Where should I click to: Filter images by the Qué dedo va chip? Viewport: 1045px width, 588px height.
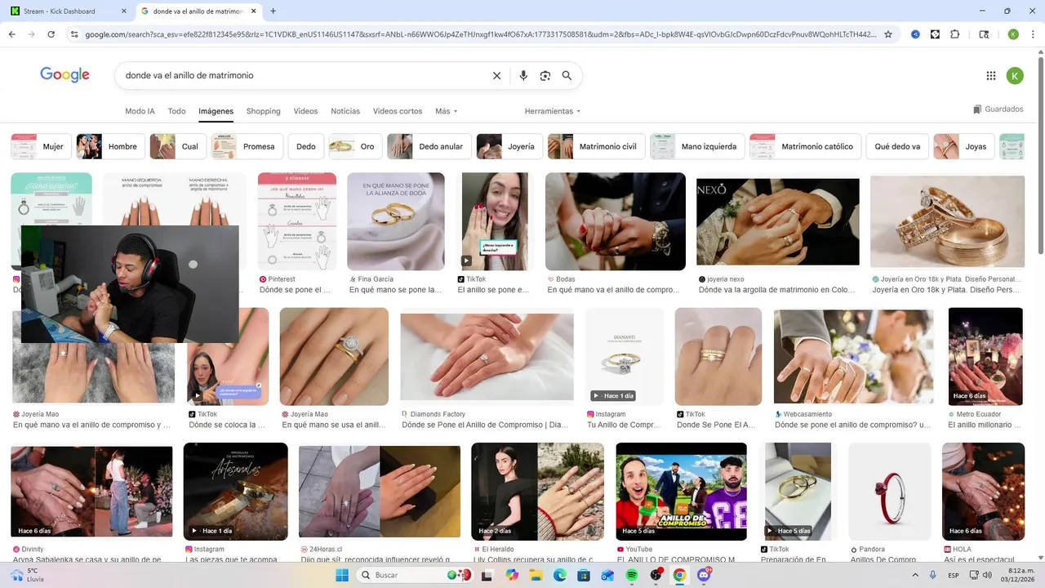(897, 146)
